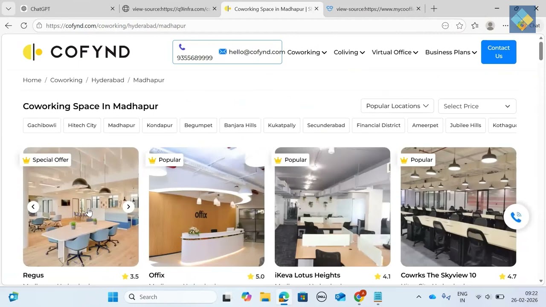Open the OneDrive tray icon
Screen dimensions: 546x307
point(433,297)
